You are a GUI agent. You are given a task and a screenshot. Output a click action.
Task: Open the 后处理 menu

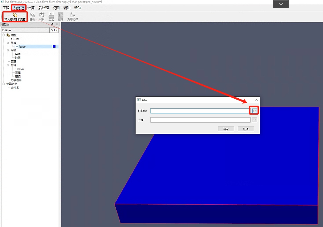[43, 8]
